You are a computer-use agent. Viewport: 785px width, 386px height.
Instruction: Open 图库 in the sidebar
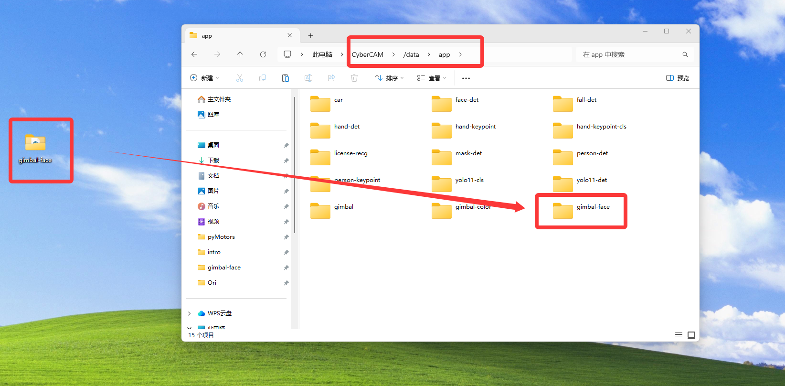coord(209,115)
